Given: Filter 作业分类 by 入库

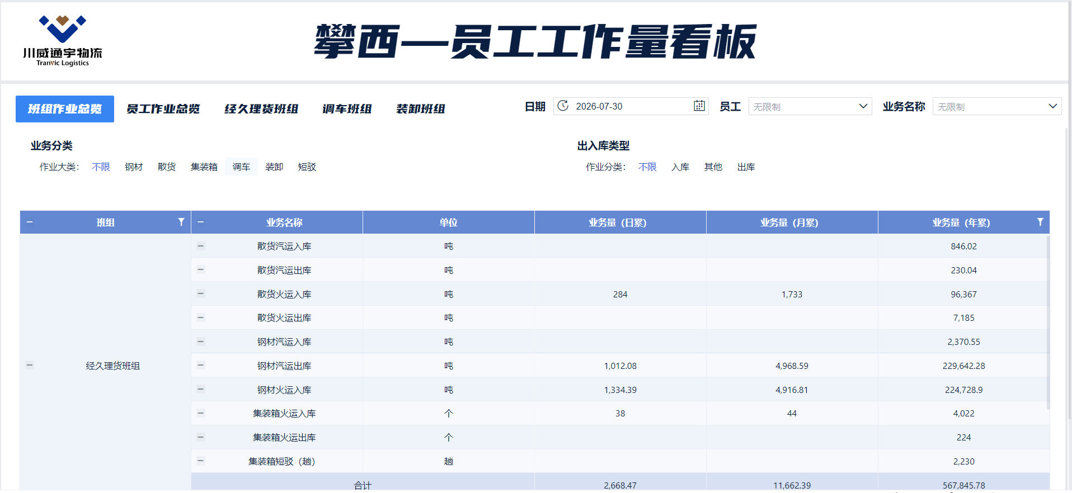Looking at the screenshot, I should pos(680,167).
